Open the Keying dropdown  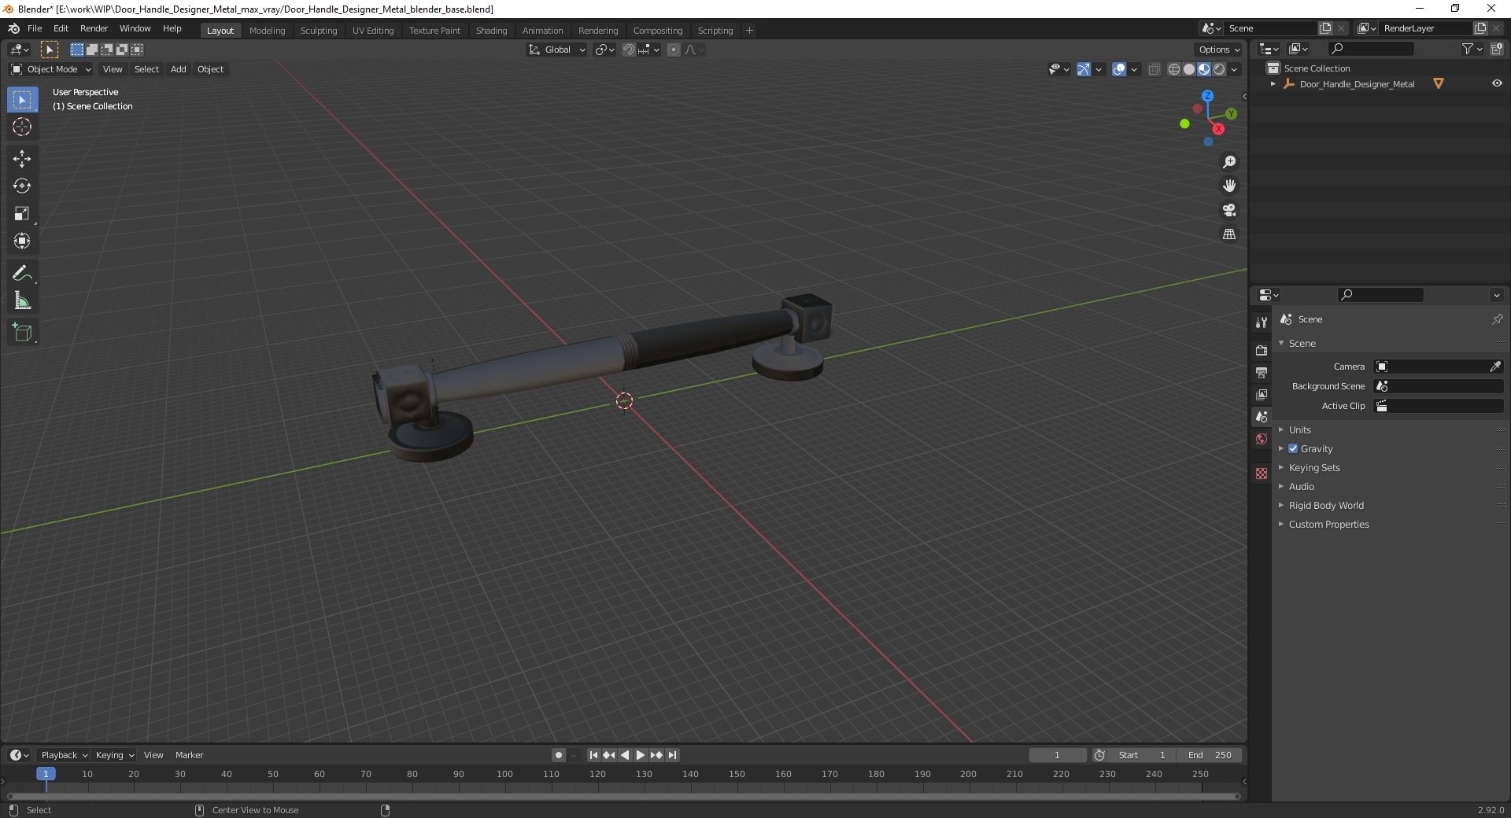114,755
